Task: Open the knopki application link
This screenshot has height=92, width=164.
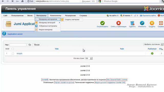Action: click(19, 53)
